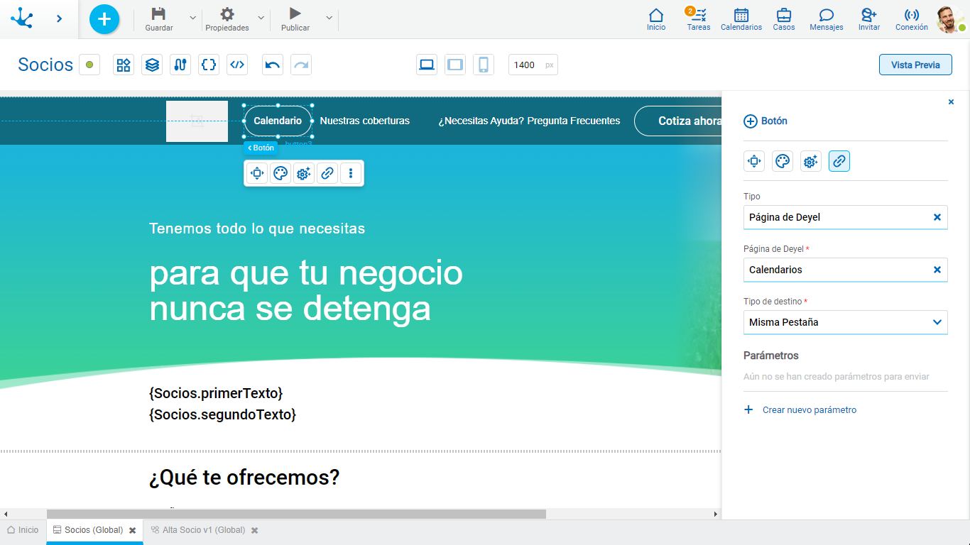Screen dimensions: 970x545
Task: Open the widgets gallery icon
Action: pos(124,65)
